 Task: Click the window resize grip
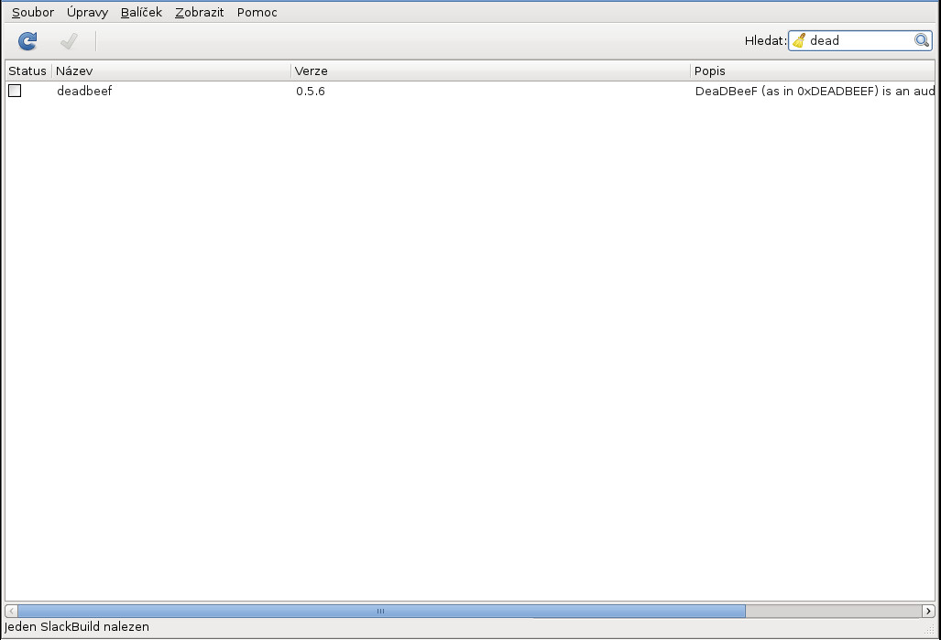coord(930,629)
